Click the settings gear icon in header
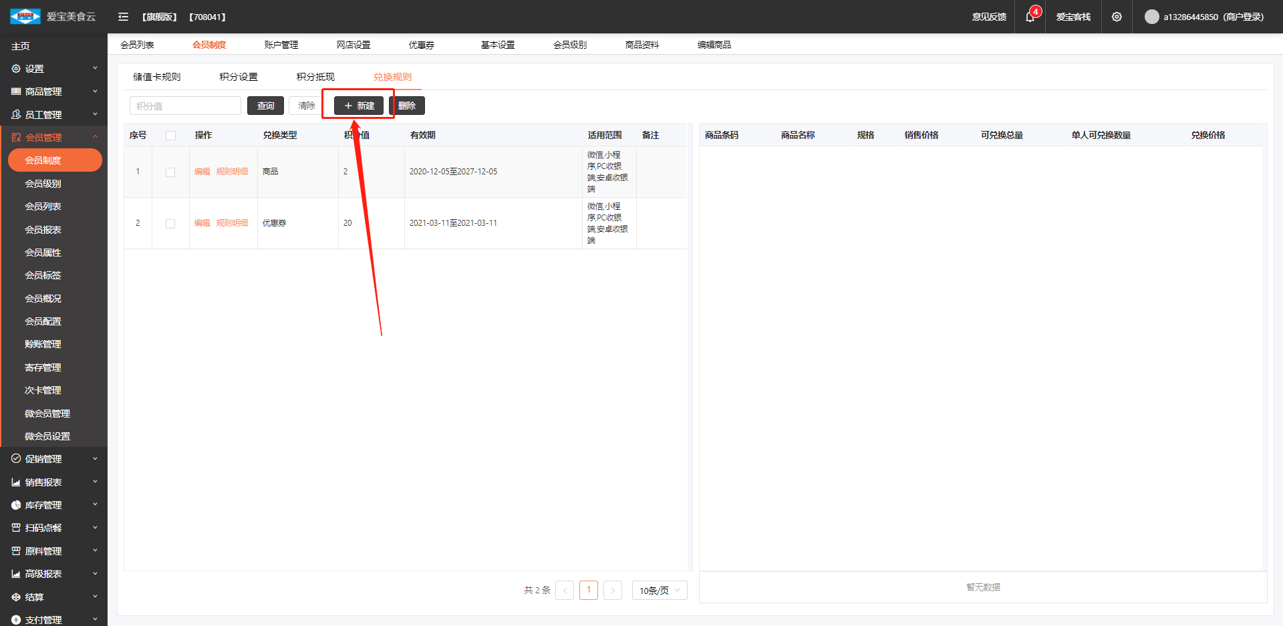This screenshot has width=1283, height=626. (1117, 17)
